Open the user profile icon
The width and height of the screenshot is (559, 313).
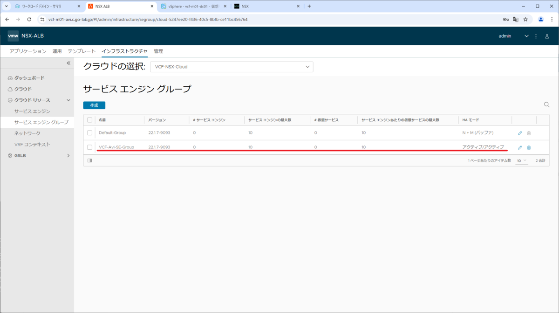[547, 36]
